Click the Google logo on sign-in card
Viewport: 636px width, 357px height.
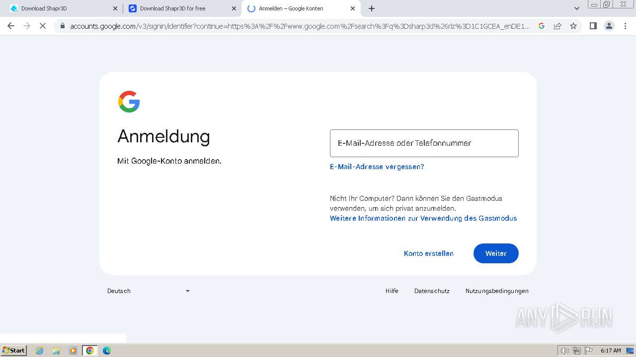pos(129,102)
